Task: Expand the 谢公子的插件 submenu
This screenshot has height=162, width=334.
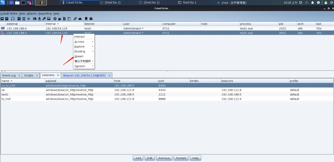Action: click(84, 61)
